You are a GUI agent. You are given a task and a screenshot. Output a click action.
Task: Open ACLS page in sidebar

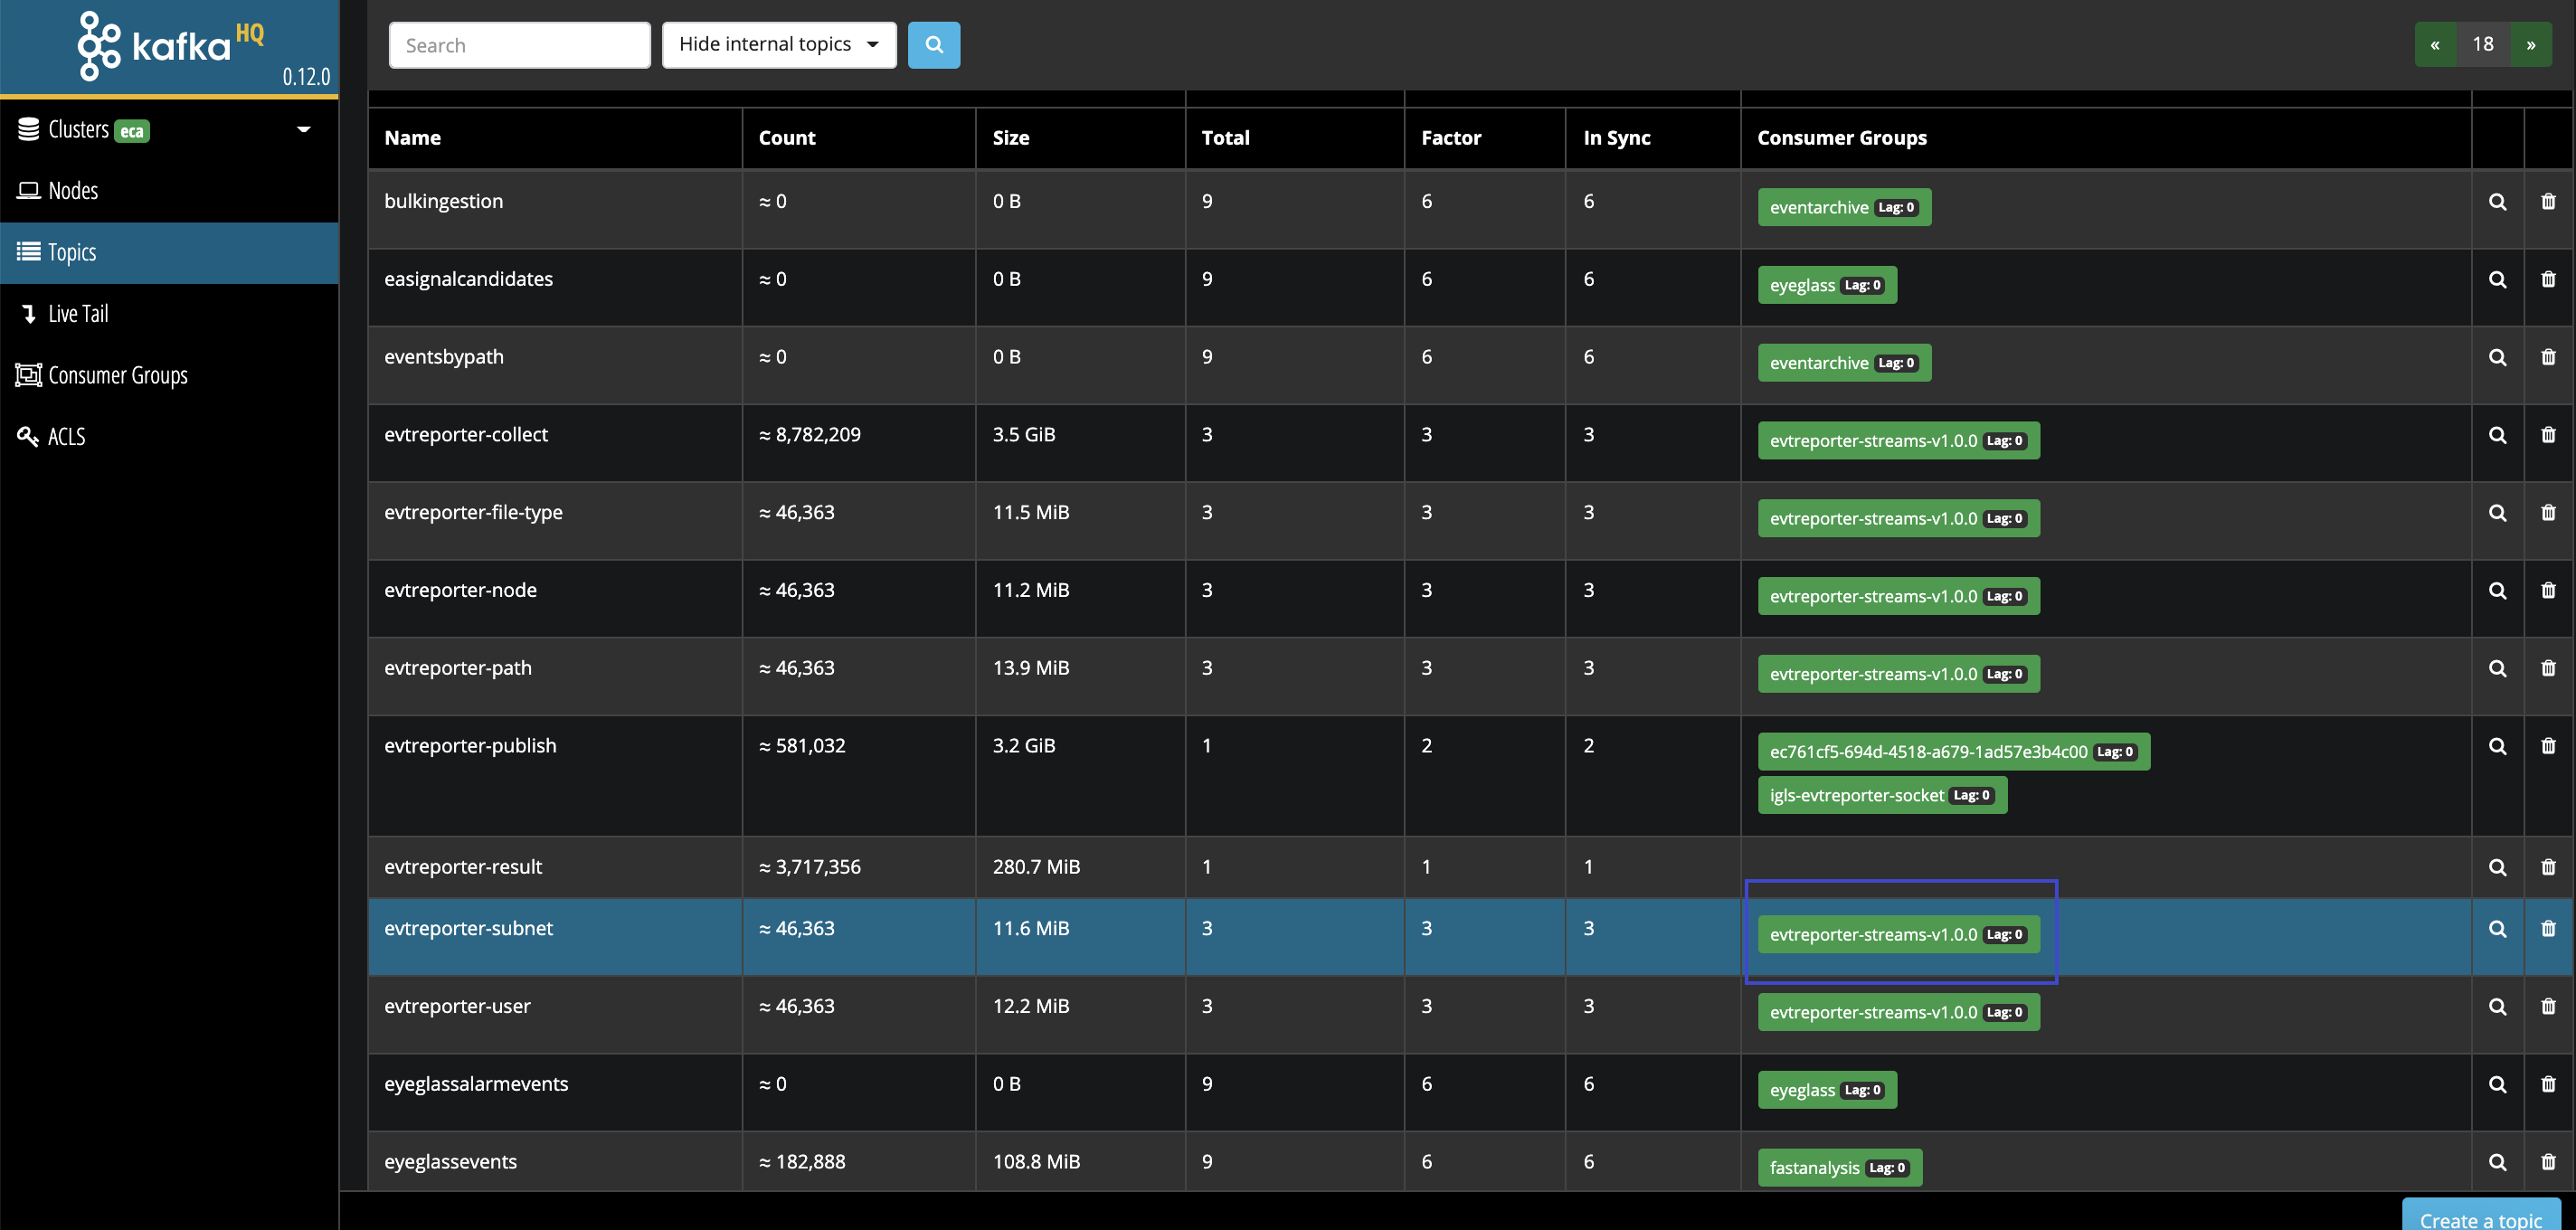coord(169,437)
